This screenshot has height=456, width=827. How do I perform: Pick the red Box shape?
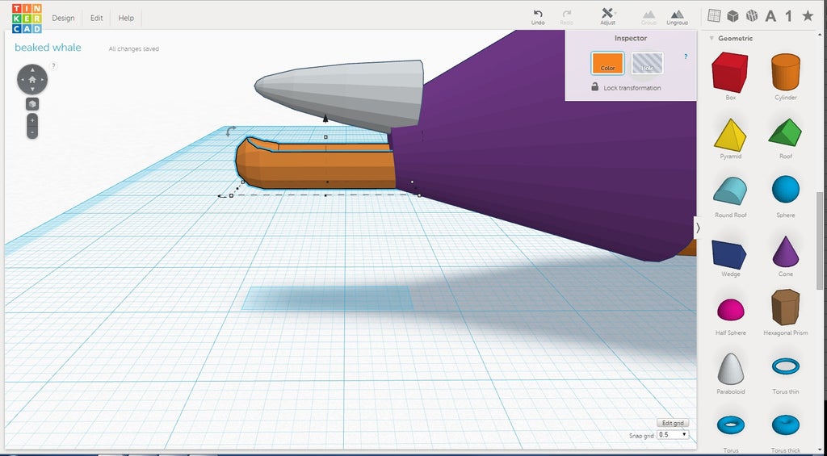730,72
